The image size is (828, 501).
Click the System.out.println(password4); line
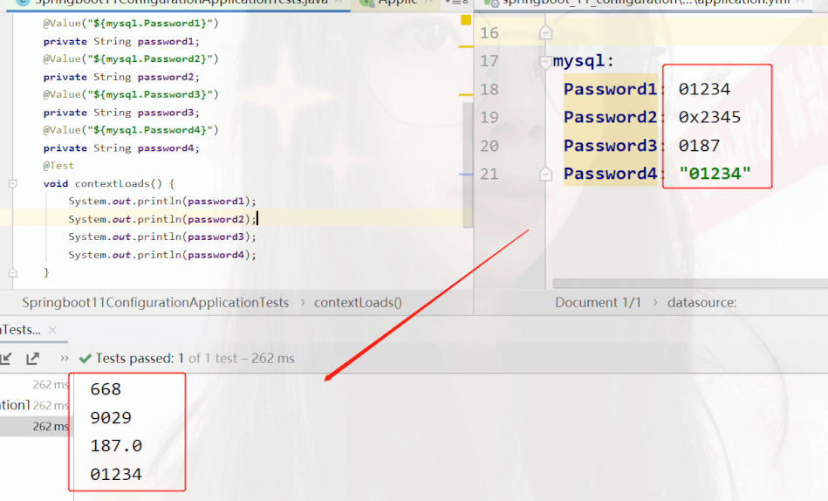162,255
